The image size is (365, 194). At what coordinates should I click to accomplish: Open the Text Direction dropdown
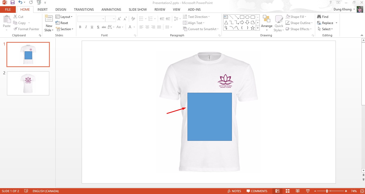(x=197, y=17)
